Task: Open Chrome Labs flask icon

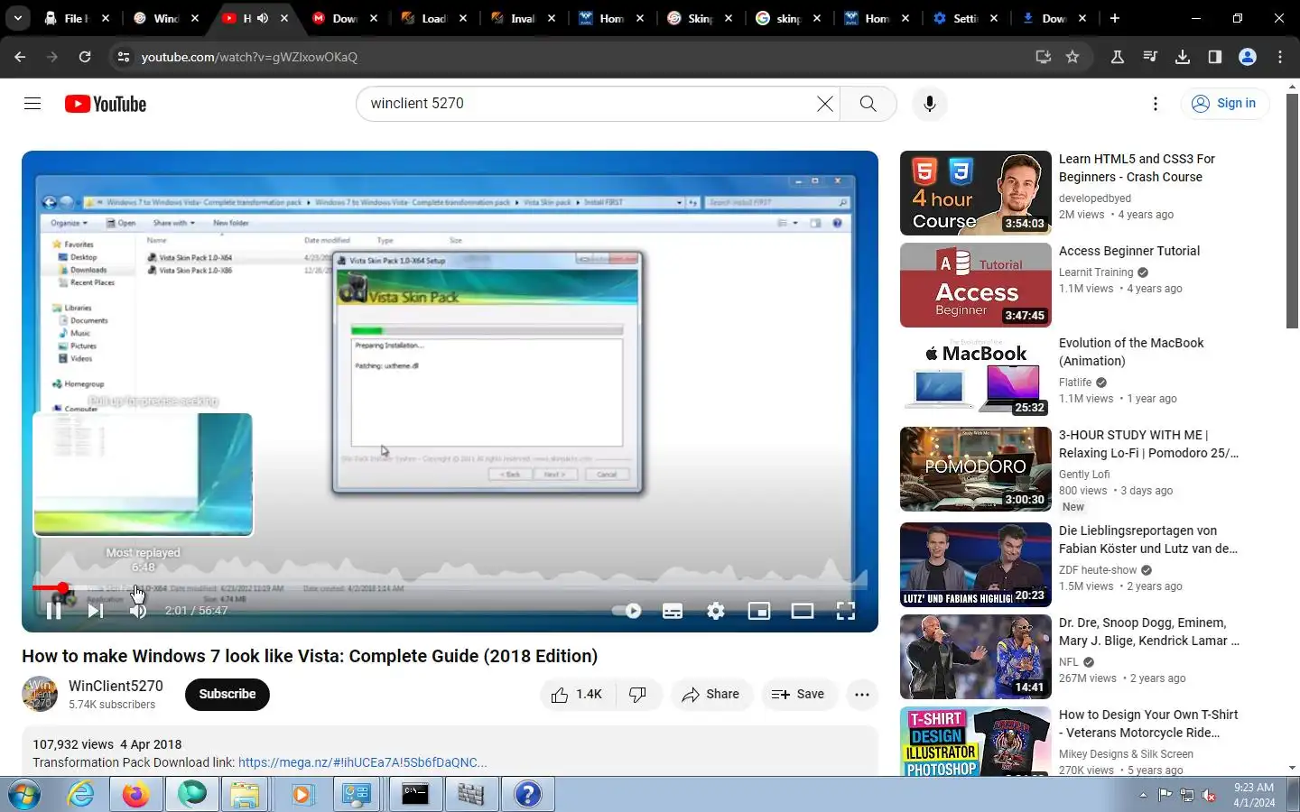Action: (x=1117, y=57)
